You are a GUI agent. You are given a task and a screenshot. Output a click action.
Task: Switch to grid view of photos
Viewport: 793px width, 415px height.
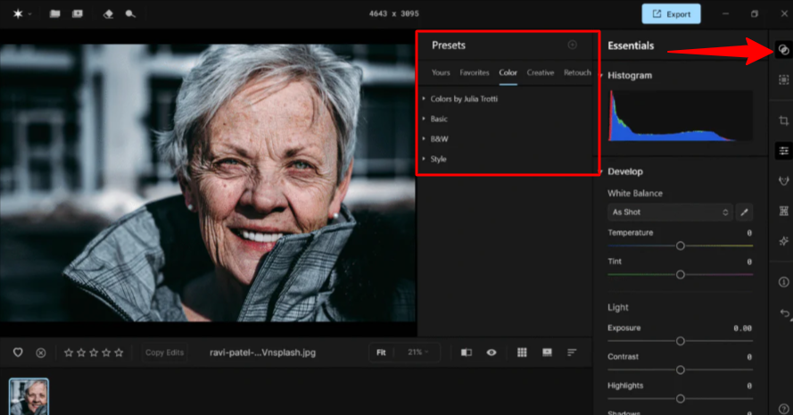pyautogui.click(x=523, y=353)
